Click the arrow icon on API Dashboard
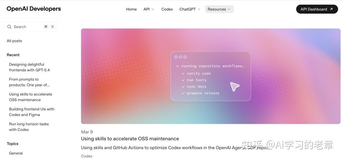The width and height of the screenshot is (342, 159). point(331,9)
